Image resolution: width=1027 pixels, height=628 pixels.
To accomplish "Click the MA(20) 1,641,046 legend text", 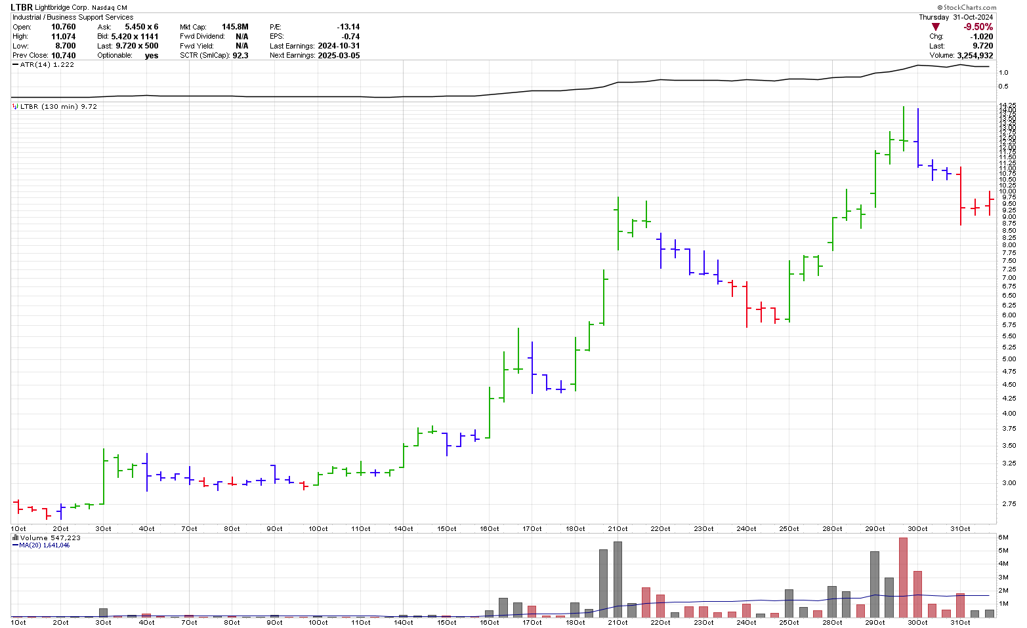I will click(x=44, y=545).
